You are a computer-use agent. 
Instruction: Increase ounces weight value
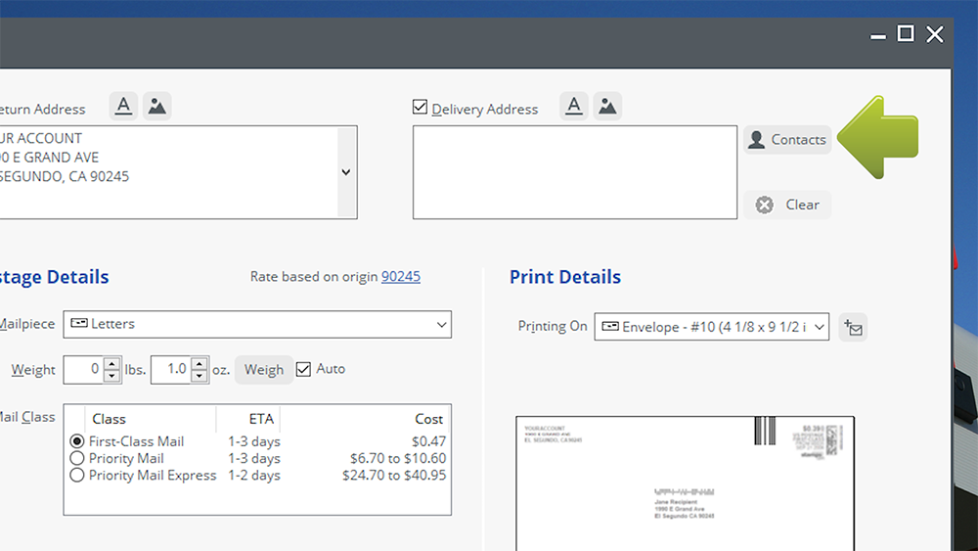point(199,364)
